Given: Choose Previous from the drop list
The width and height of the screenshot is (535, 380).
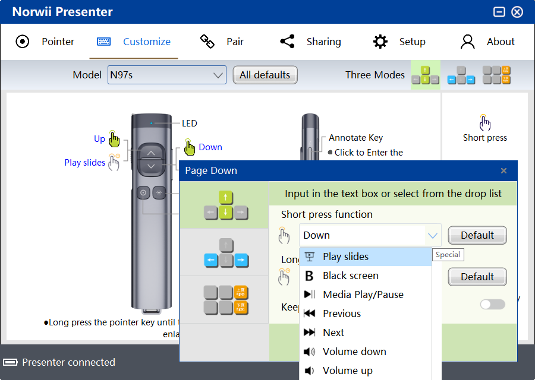Looking at the screenshot, I should (366, 313).
